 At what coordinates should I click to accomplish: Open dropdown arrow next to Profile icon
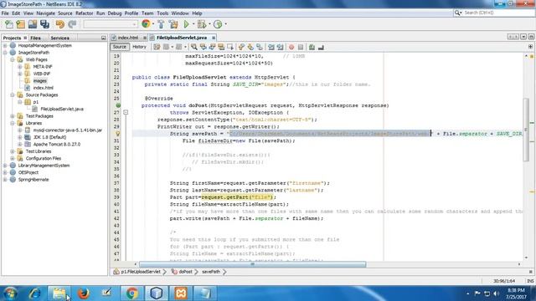coord(225,24)
